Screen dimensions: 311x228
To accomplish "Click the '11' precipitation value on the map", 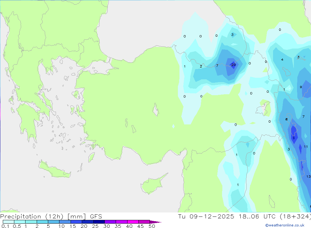I will click(306, 147).
